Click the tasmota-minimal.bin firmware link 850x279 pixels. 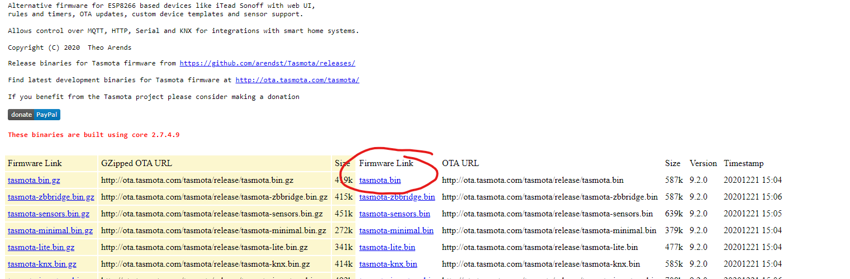point(396,230)
